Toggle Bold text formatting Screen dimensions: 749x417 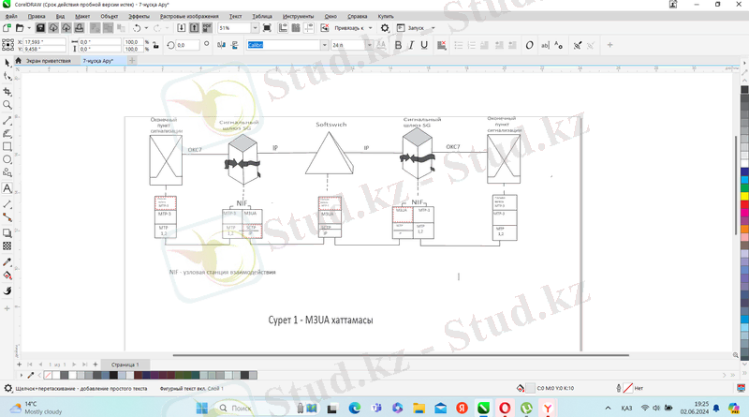click(x=398, y=45)
